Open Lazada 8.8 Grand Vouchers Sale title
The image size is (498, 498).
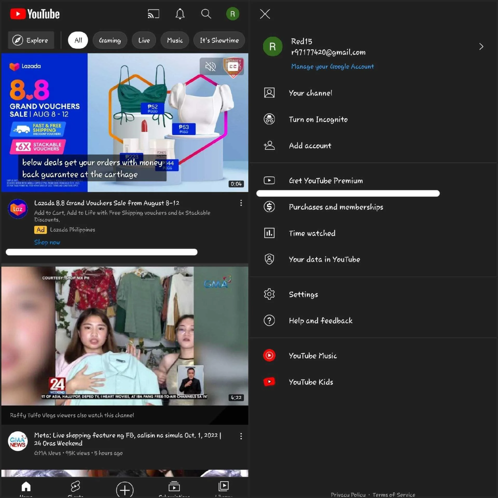coord(107,203)
